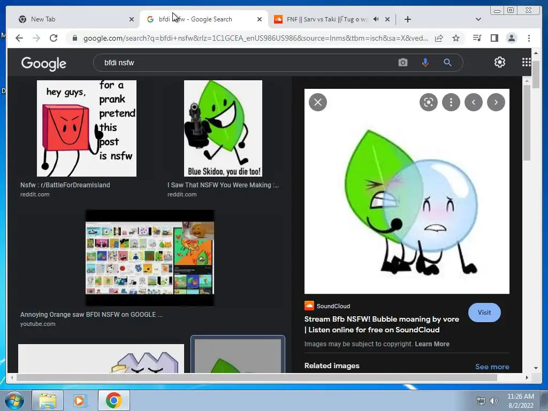Click the Chrome taskbar button

(x=114, y=400)
